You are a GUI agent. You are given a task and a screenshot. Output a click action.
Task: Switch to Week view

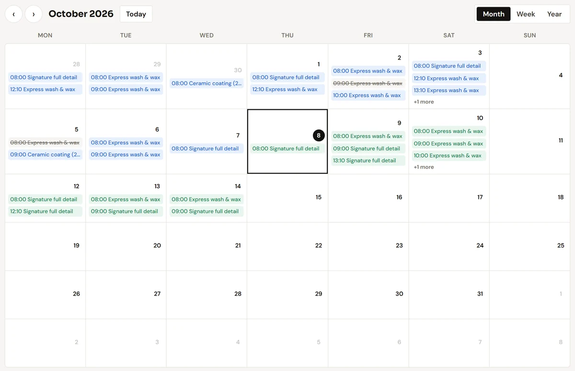click(x=526, y=14)
